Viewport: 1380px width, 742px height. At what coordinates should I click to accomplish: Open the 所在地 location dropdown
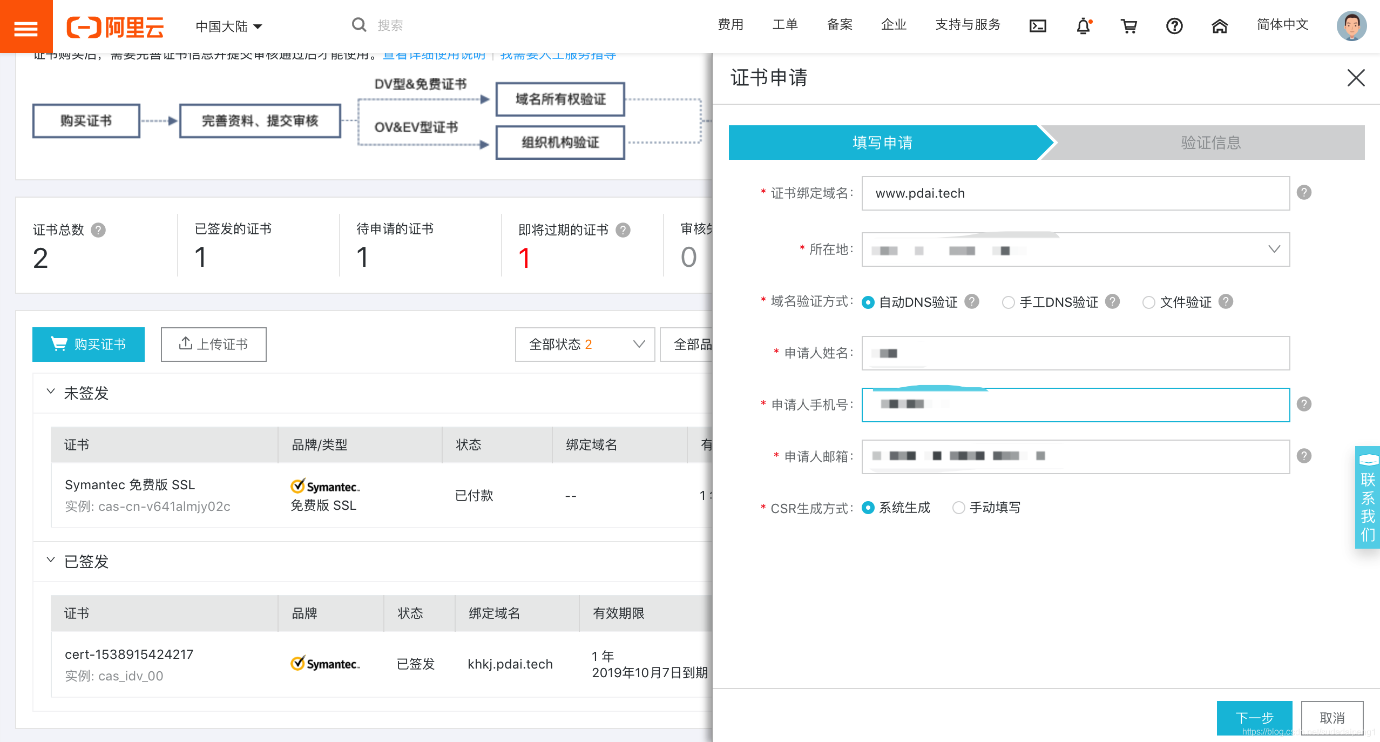[x=1274, y=249]
